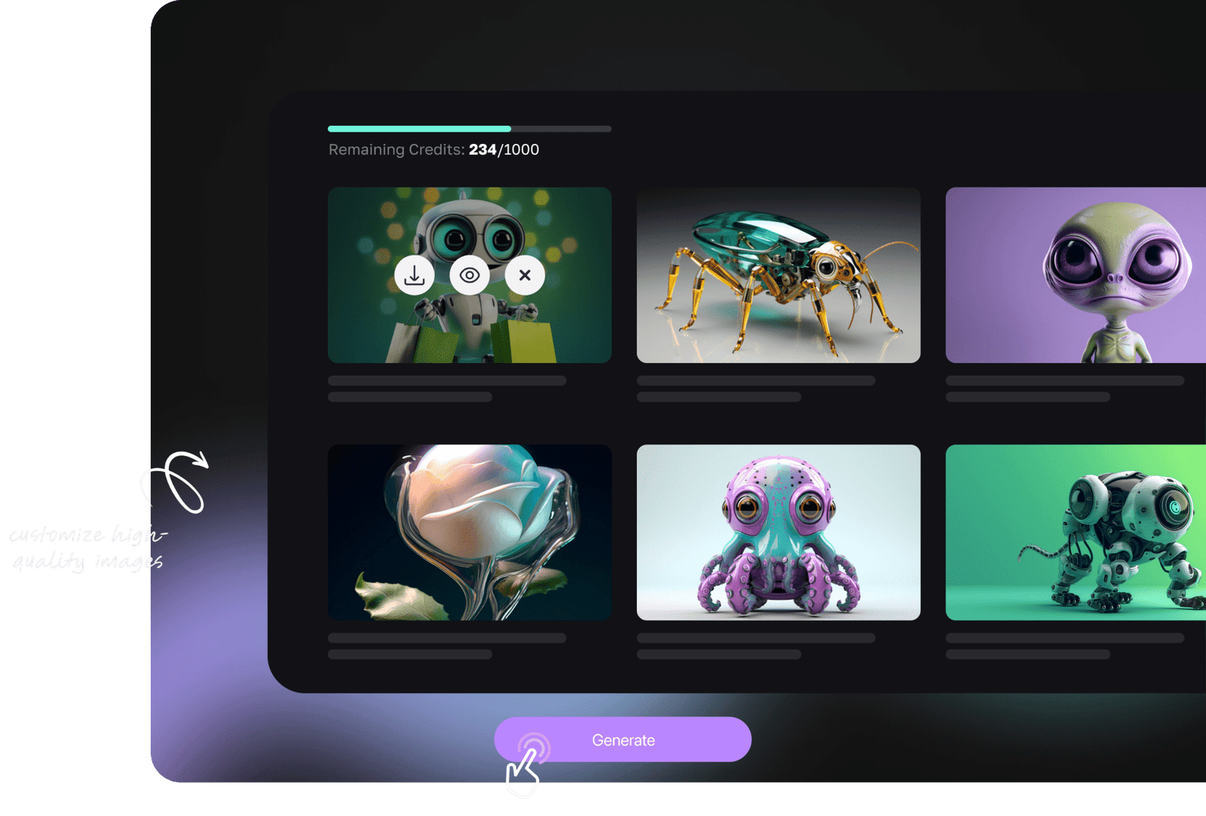Preview the robot image with eye icon

pyautogui.click(x=470, y=276)
